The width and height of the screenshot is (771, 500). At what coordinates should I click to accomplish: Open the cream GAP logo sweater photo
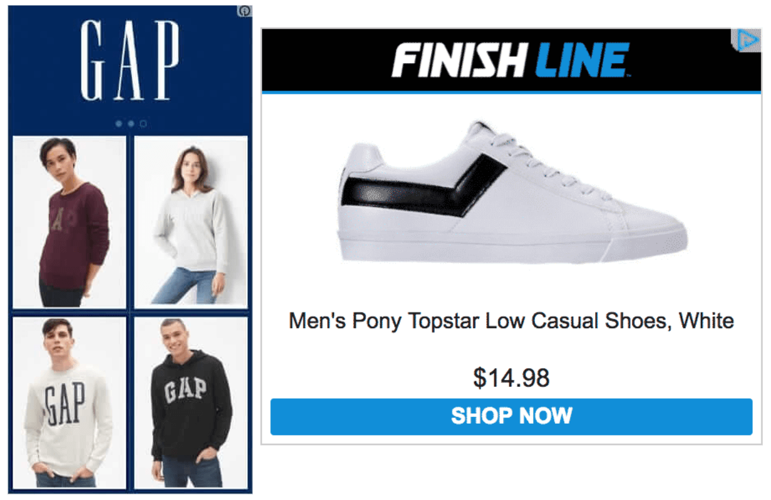pos(69,402)
